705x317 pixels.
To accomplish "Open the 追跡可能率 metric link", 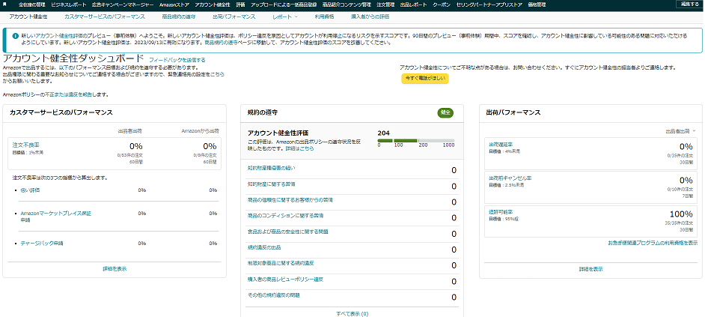I will (501, 211).
